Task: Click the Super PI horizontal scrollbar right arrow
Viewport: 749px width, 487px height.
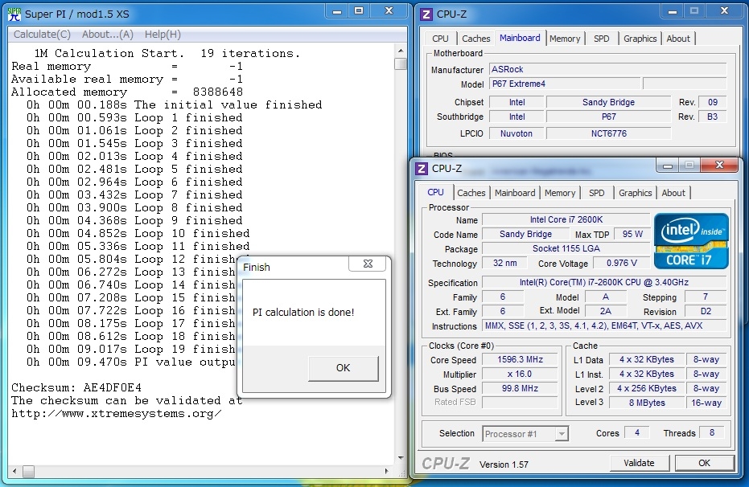Action: point(386,471)
